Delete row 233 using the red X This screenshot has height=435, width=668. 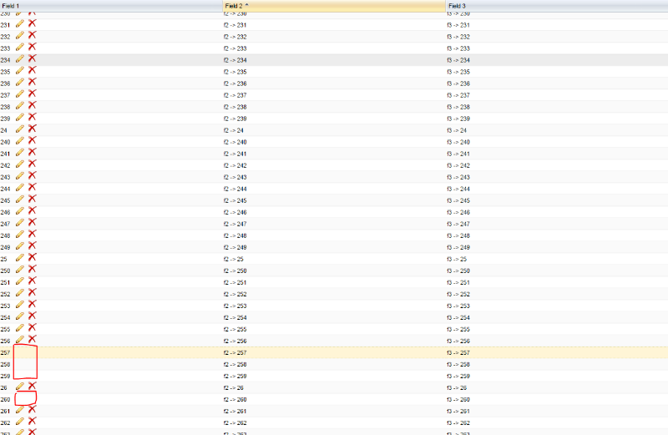(x=32, y=48)
